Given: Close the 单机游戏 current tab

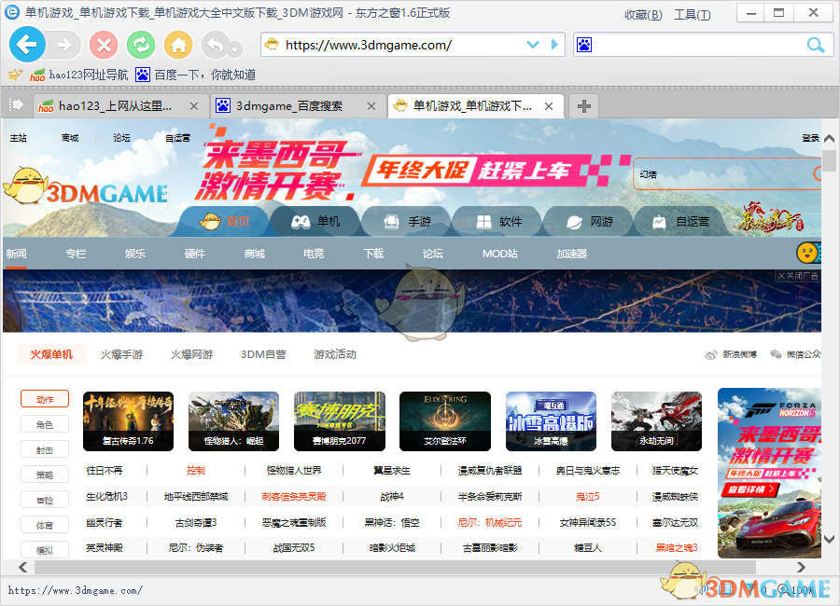Looking at the screenshot, I should pyautogui.click(x=549, y=106).
